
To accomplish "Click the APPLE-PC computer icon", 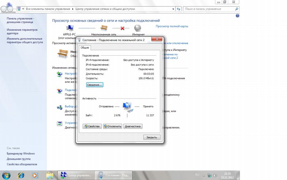I will [70, 28].
